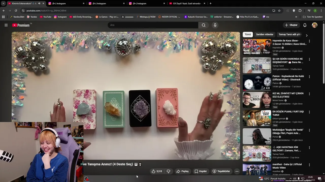Screen dimensions: 325x182
Task: Mute the playing YouTube tab audio
Action: point(39,4)
